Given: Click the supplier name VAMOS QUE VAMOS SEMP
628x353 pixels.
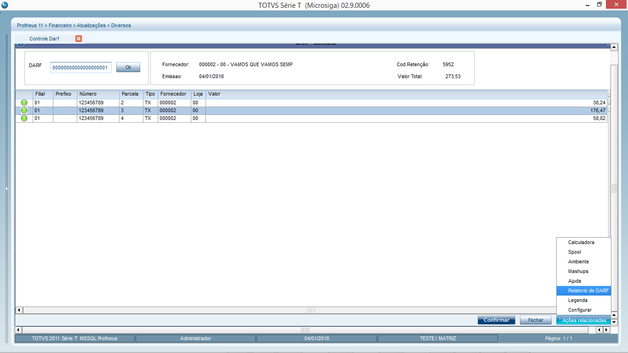Looking at the screenshot, I should tap(262, 64).
